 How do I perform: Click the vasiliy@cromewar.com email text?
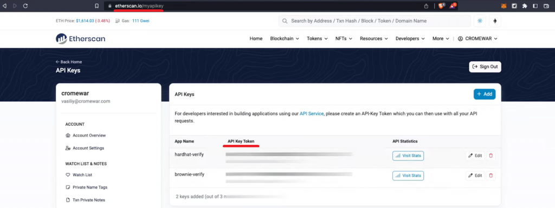point(86,101)
